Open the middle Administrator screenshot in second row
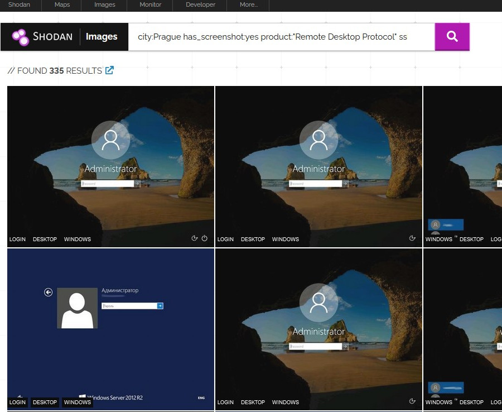Screen dimensions: 502x412 [x=318, y=329]
